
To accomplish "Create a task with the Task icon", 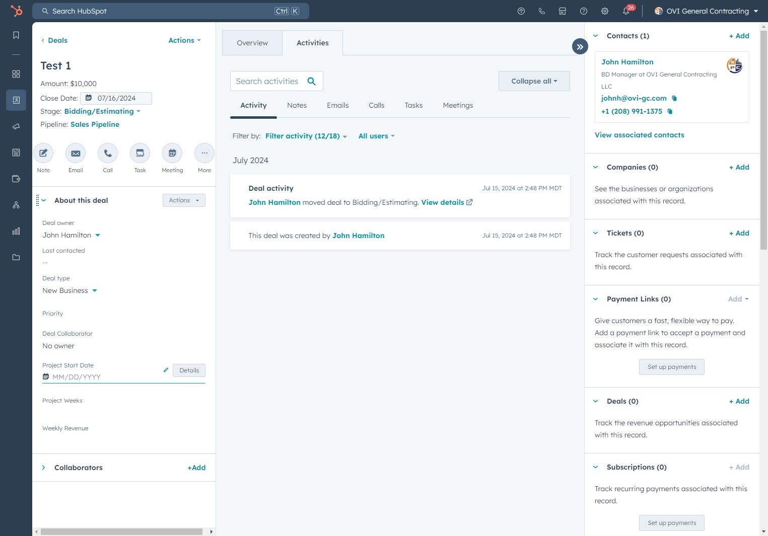I will tap(140, 153).
